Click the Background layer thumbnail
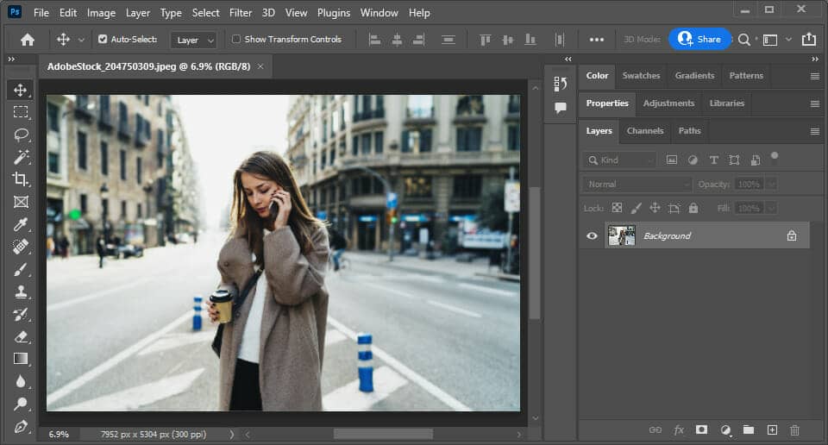The height and width of the screenshot is (445, 828). tap(621, 235)
